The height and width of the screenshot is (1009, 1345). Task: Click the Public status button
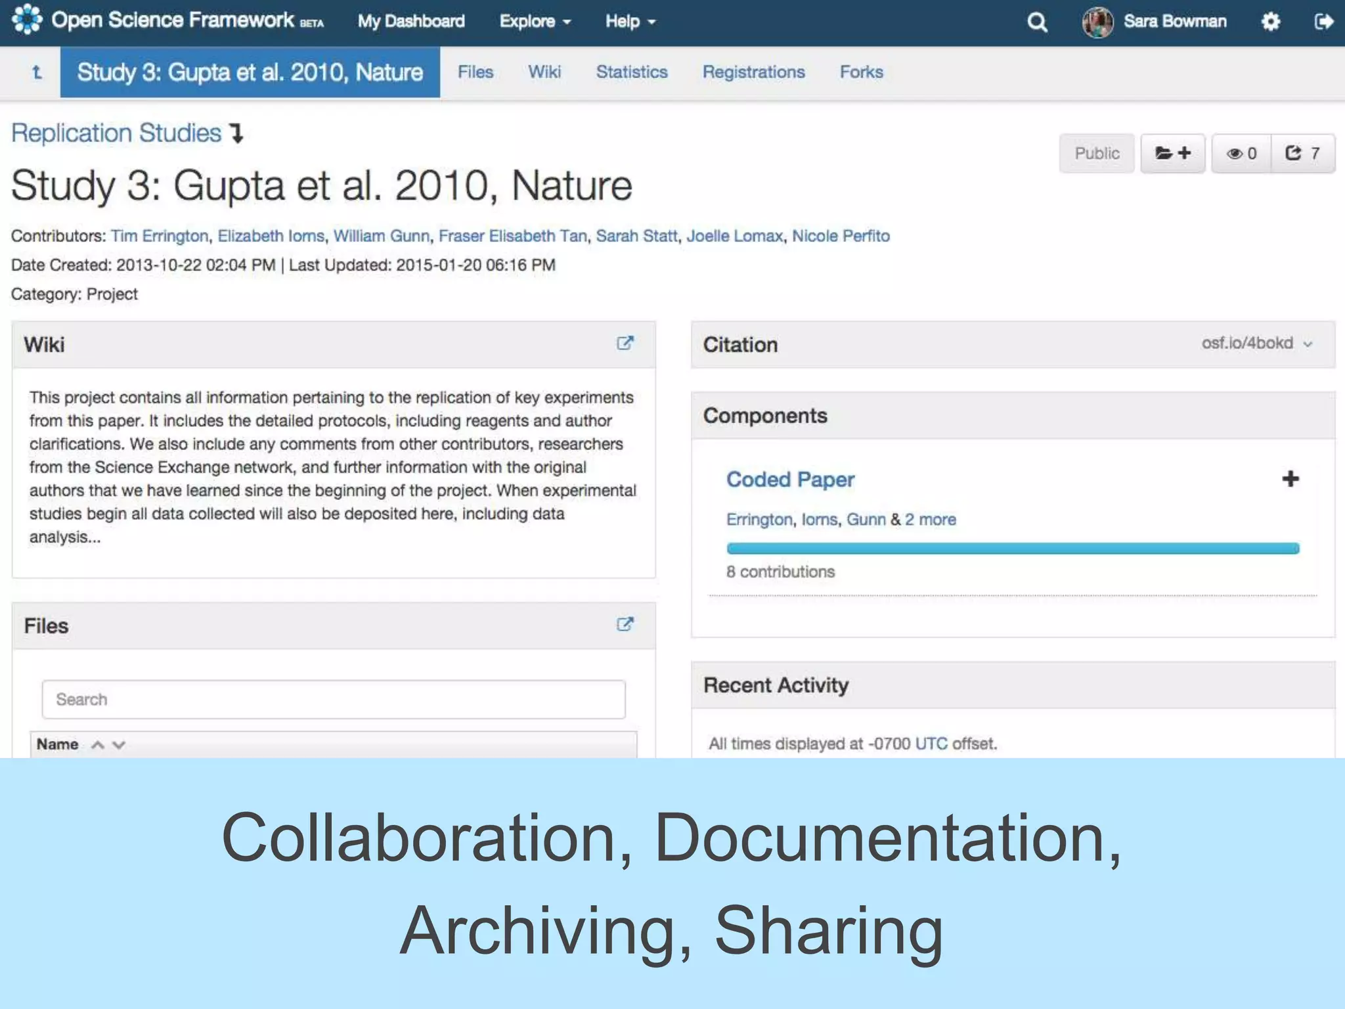pos(1097,153)
